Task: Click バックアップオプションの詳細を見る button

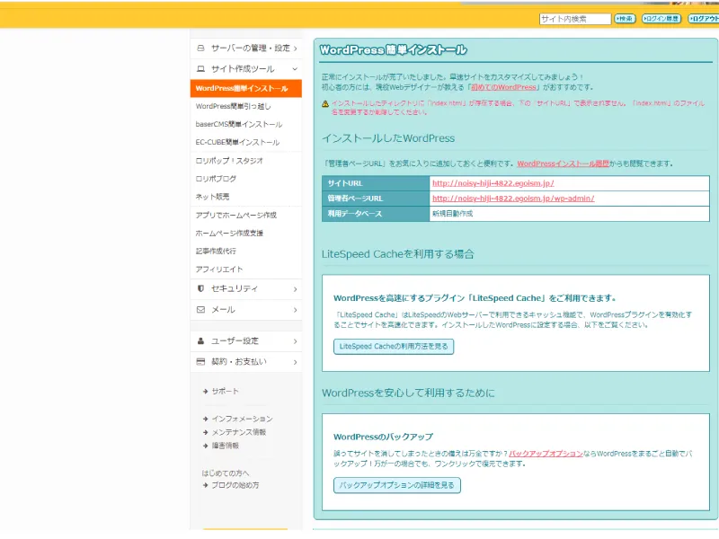Action: [x=396, y=485]
